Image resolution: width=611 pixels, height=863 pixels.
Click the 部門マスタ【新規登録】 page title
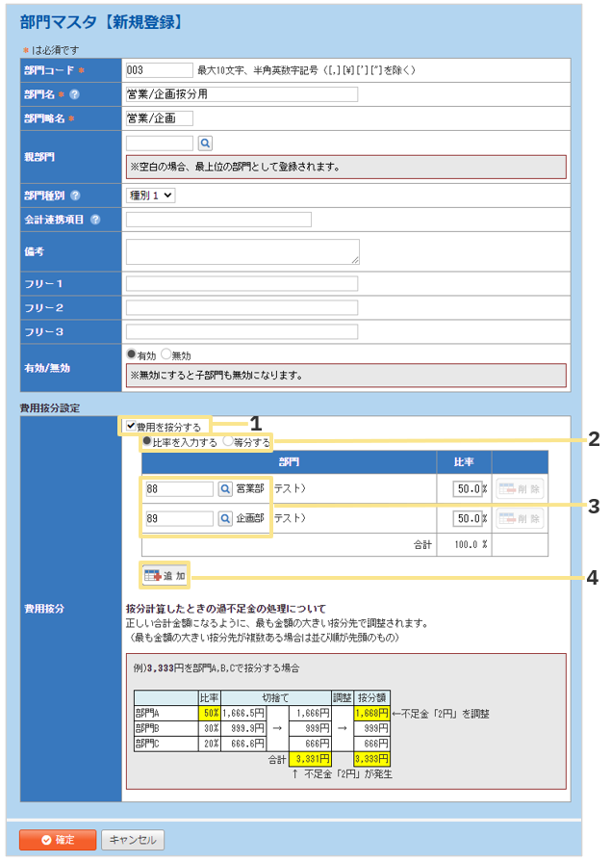click(x=102, y=22)
